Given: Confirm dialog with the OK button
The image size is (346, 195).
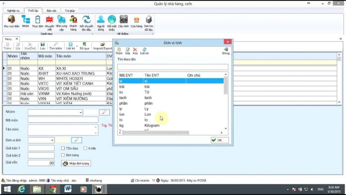Looking at the screenshot, I should click(x=219, y=140).
